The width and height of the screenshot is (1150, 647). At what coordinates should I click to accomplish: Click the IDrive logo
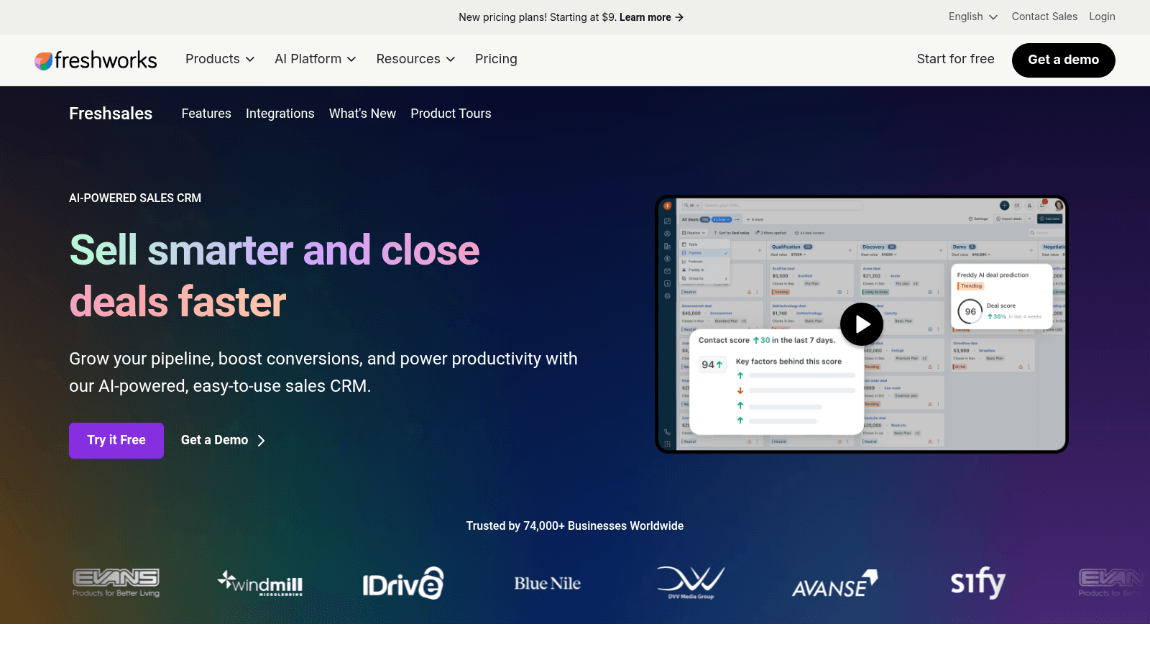pyautogui.click(x=403, y=583)
